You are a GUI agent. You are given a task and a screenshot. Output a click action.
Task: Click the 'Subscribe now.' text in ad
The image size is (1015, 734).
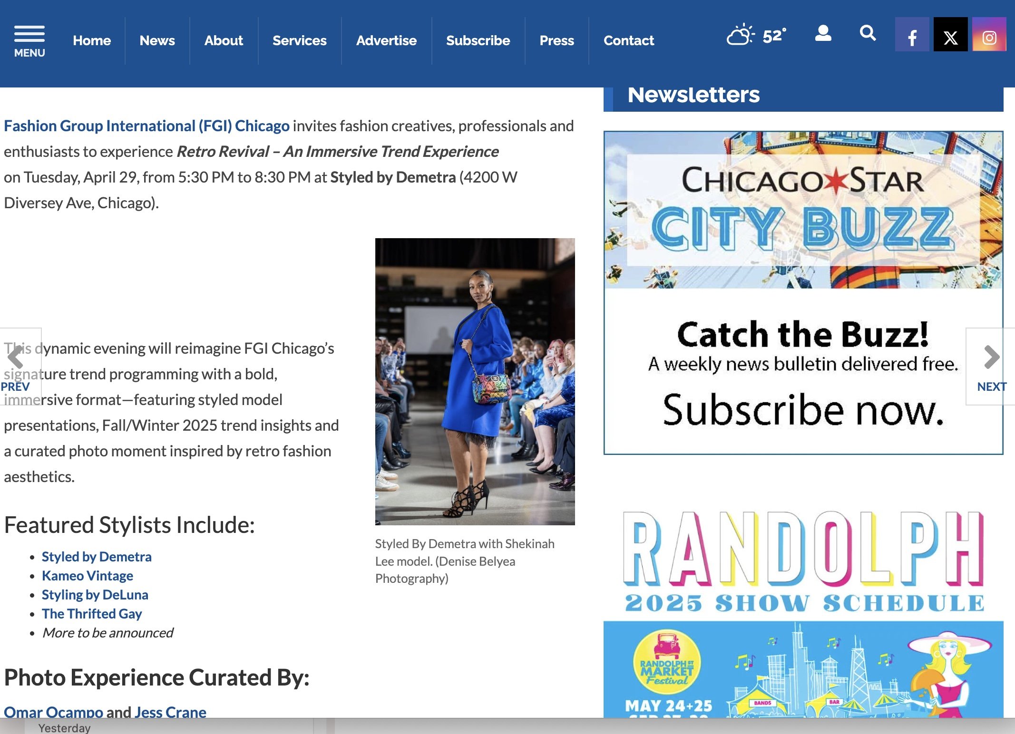click(803, 410)
